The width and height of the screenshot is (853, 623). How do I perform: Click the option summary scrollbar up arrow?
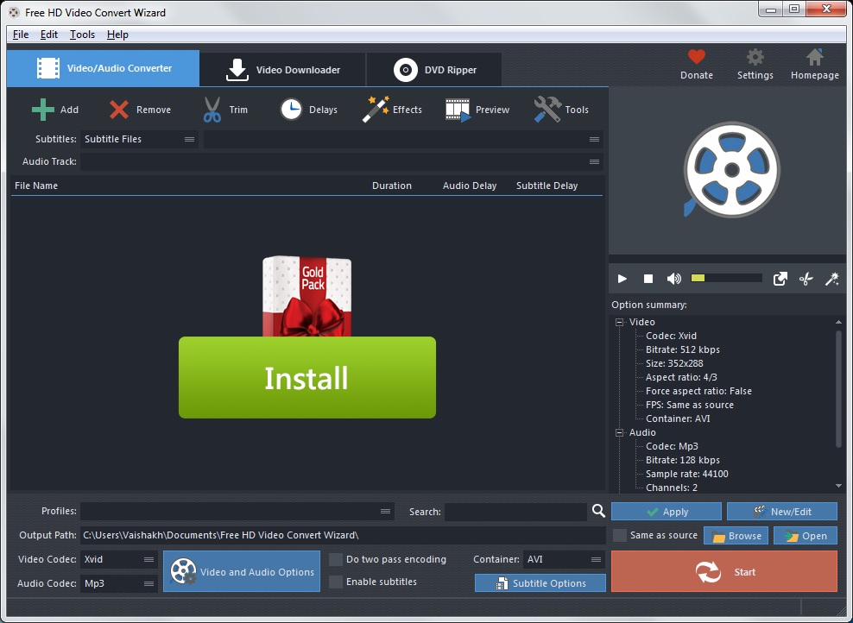[x=838, y=322]
